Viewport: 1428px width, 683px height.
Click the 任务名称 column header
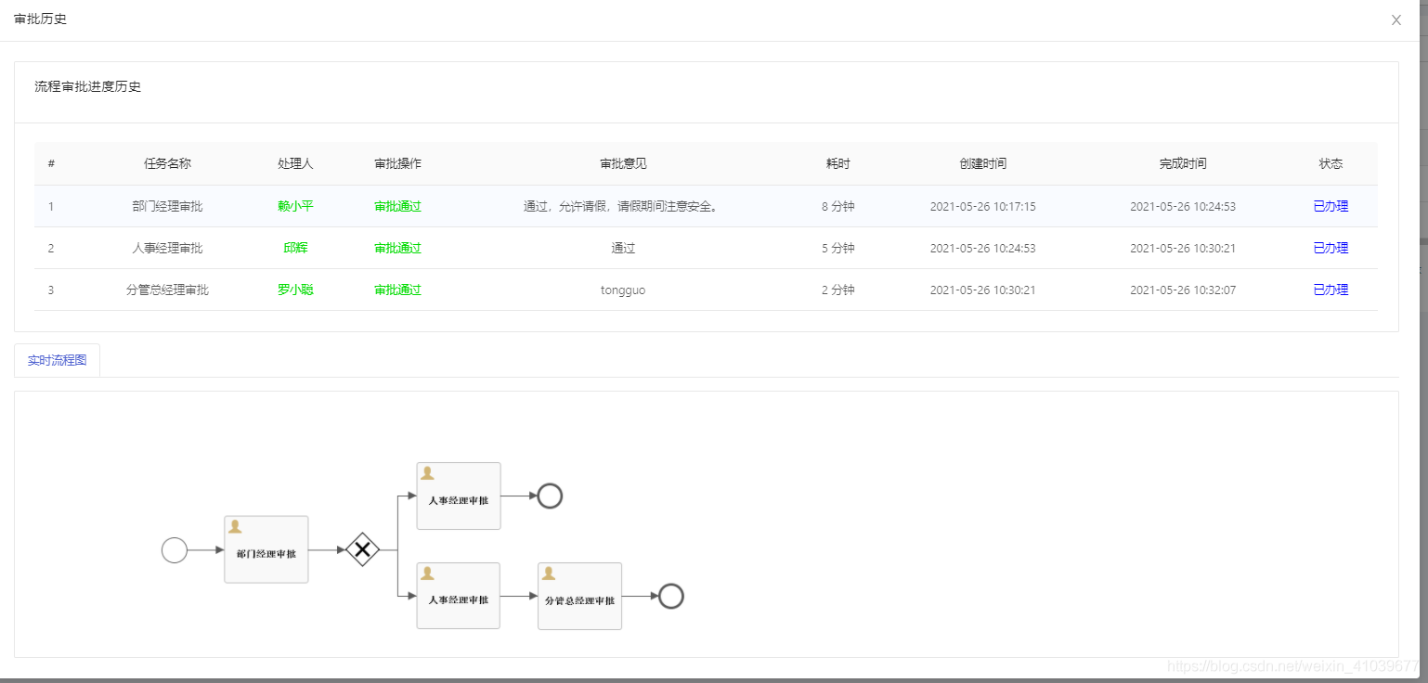pos(167,163)
